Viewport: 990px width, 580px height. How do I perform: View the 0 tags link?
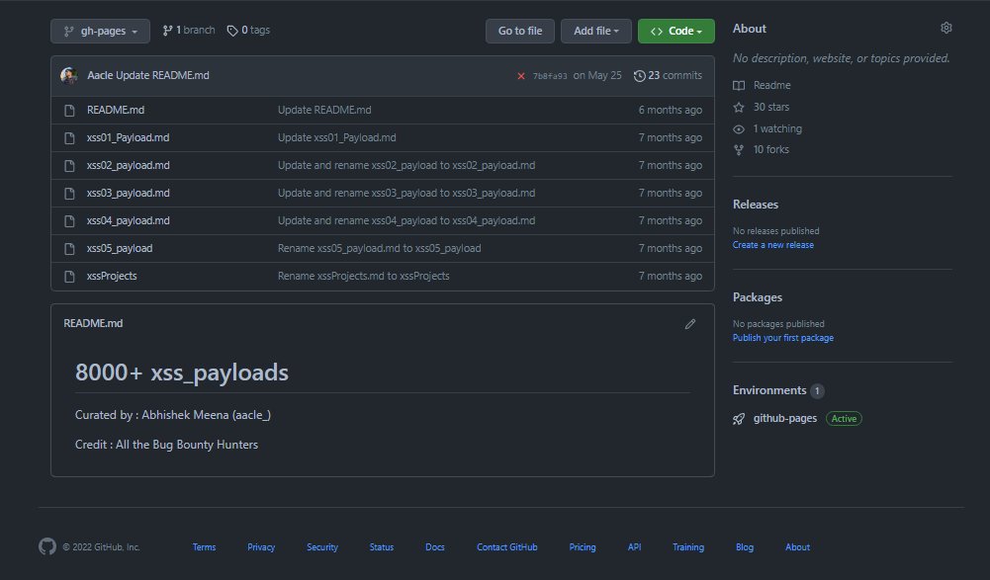click(249, 30)
